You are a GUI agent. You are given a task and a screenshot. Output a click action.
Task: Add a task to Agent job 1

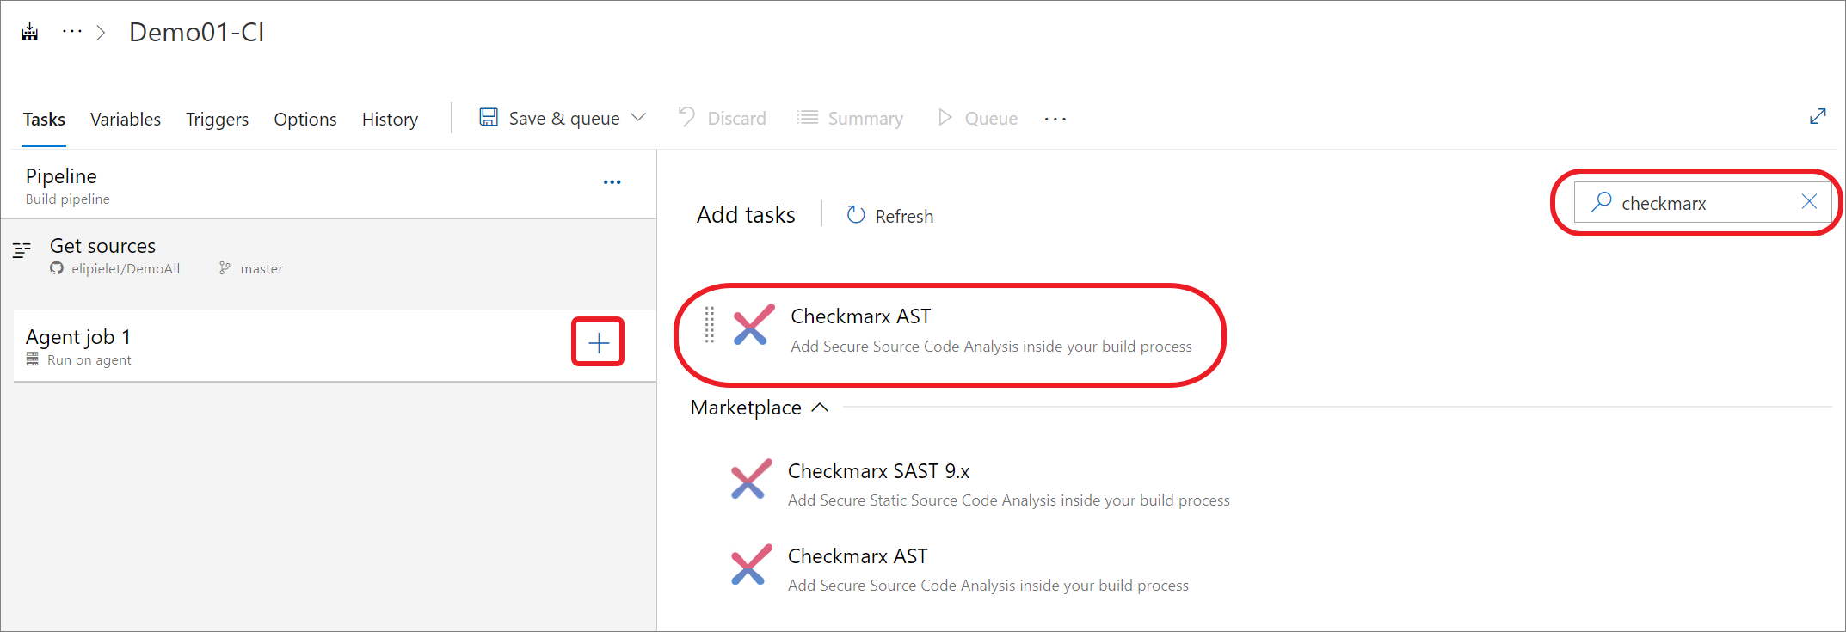tap(598, 343)
